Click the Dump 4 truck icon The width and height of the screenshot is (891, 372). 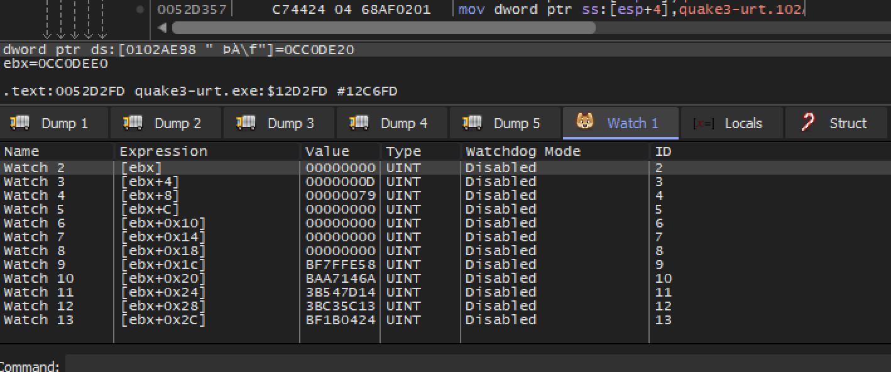pos(359,122)
